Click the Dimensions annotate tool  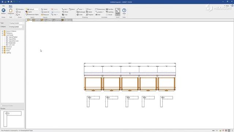pos(100,9)
